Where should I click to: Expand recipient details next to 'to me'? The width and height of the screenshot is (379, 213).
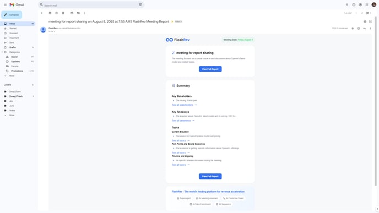click(x=55, y=31)
